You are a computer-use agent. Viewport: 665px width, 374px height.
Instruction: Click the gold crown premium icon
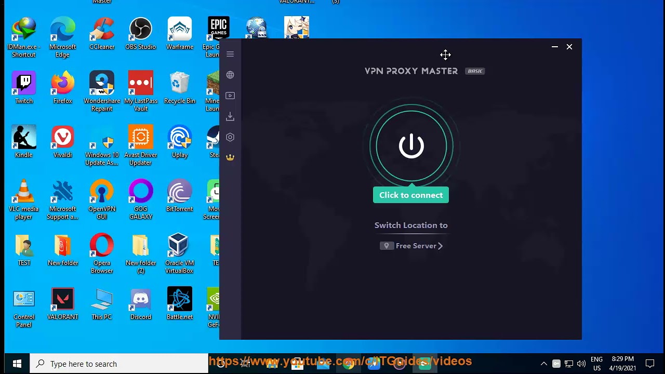click(230, 157)
